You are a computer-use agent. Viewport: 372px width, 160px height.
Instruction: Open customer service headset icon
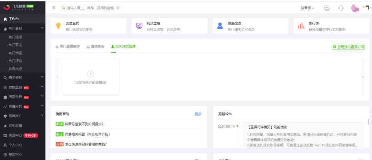click(341, 8)
